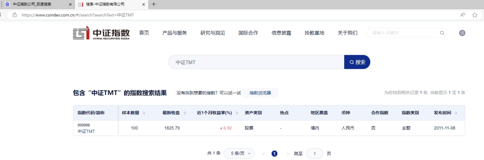The width and height of the screenshot is (484, 160).
Task: Go to previous page with left arrow
Action: point(264,154)
